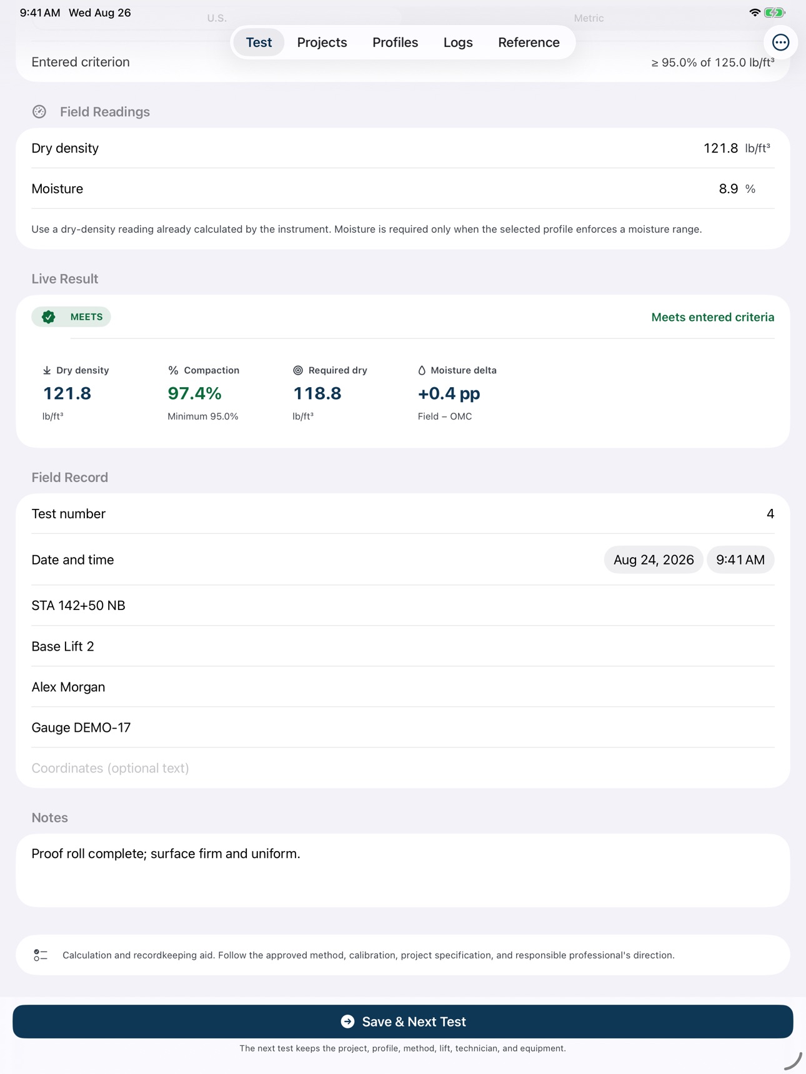
Task: Tap the Required dry target icon
Action: point(298,370)
